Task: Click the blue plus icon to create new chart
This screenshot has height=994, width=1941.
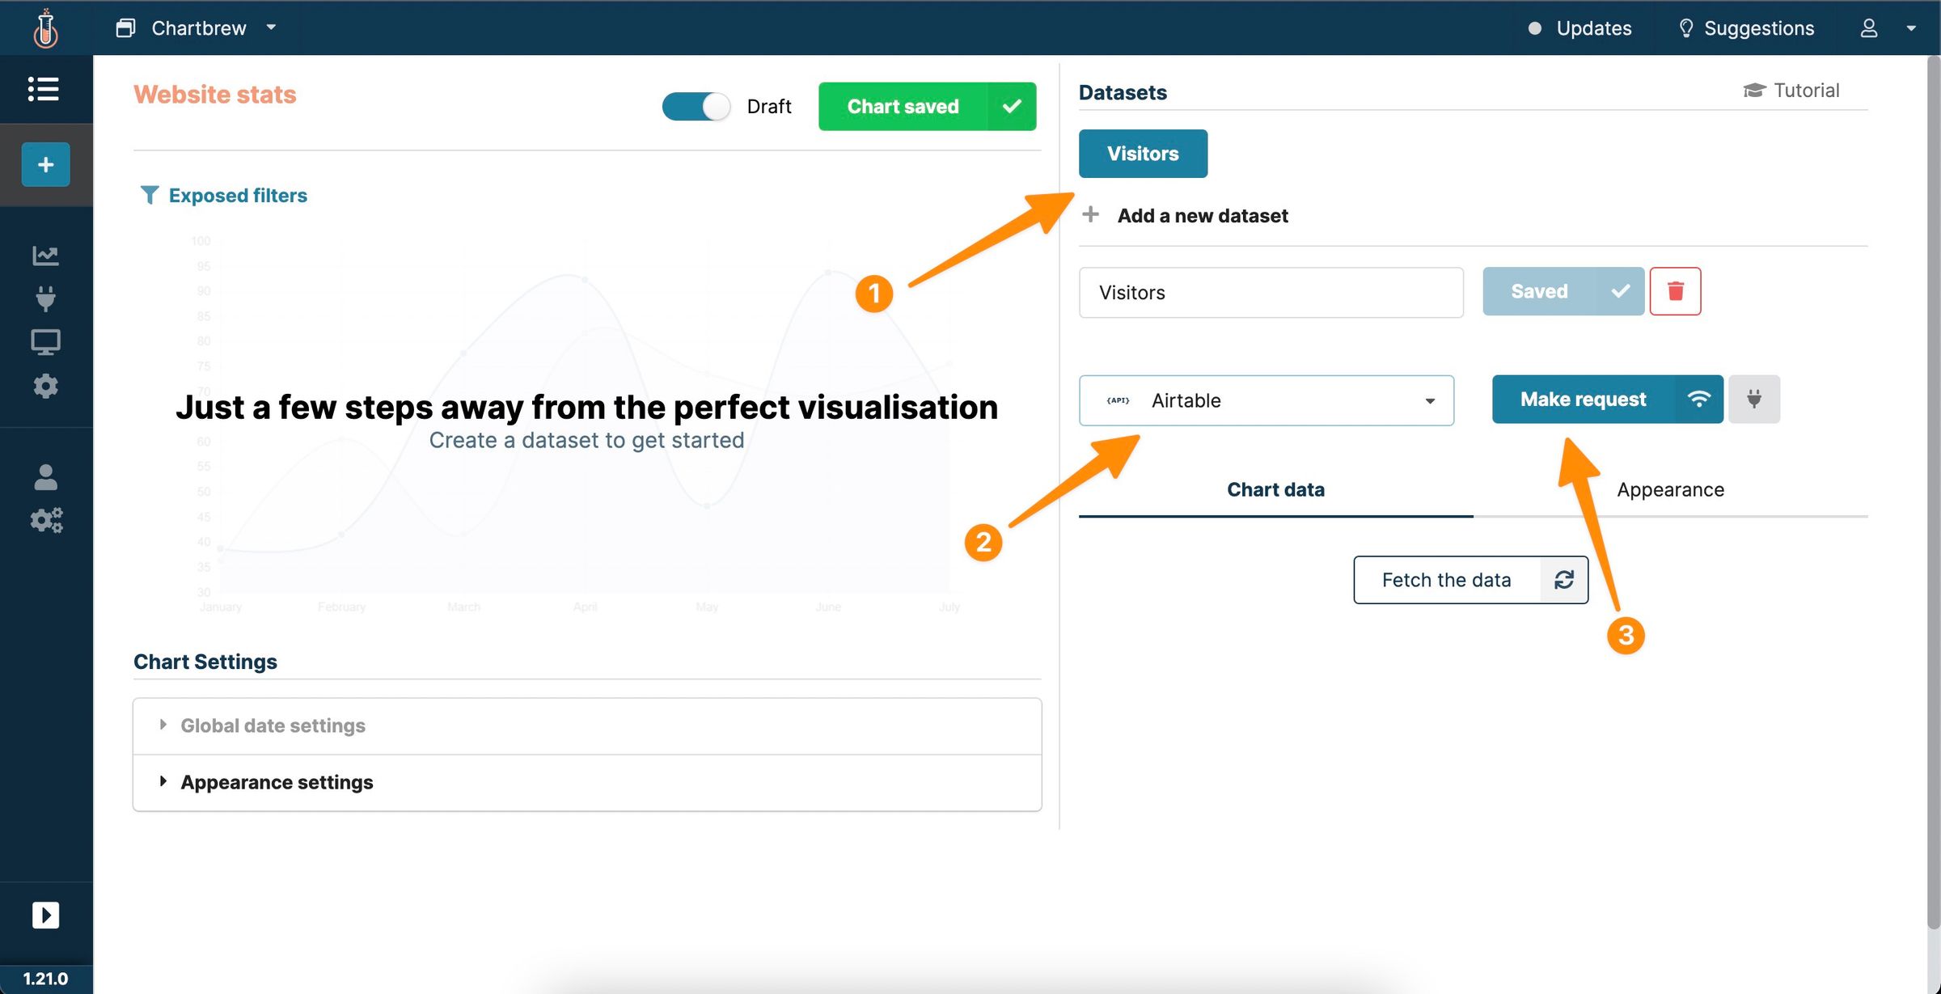Action: tap(44, 164)
